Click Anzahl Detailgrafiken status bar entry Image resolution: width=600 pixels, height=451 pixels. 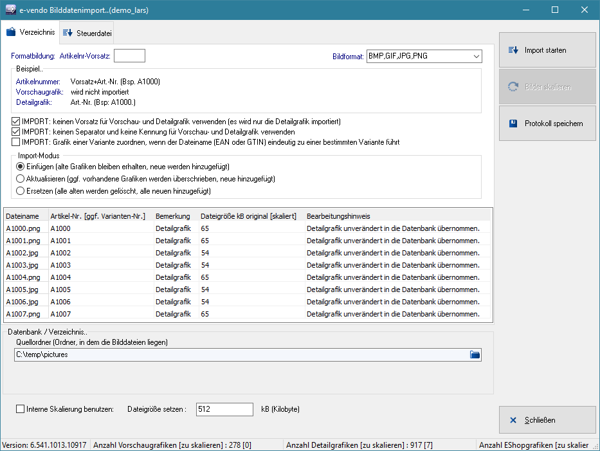pos(359,445)
